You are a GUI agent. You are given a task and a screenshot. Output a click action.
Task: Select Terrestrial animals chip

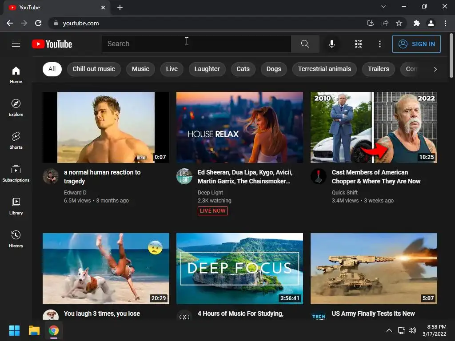[324, 69]
